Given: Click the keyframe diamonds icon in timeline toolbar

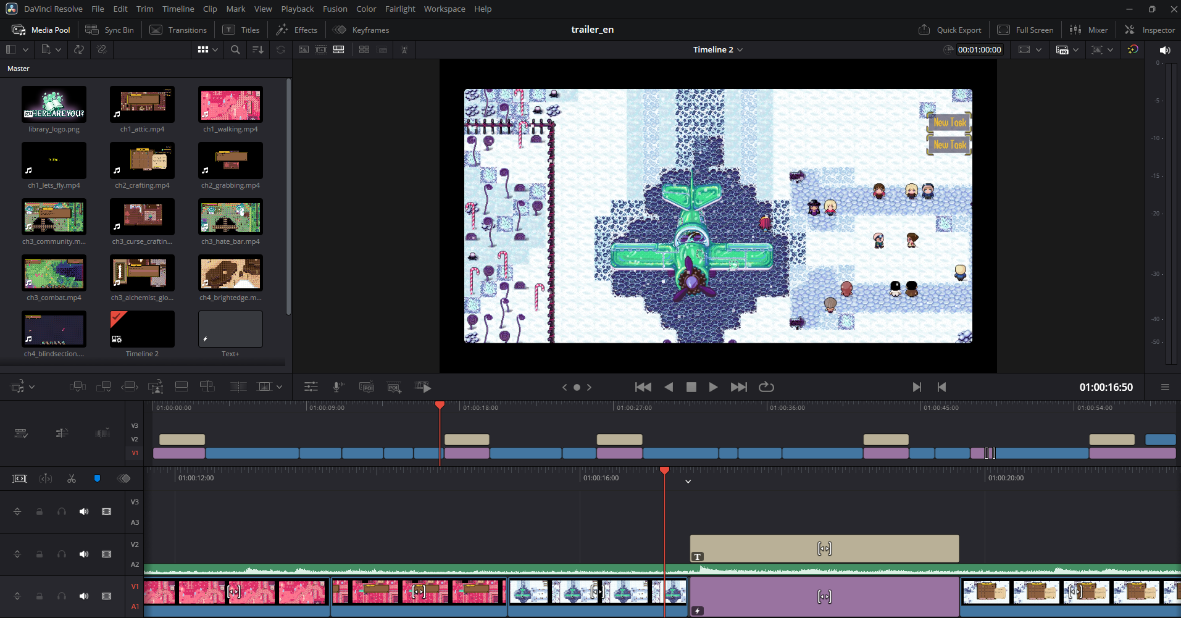Looking at the screenshot, I should (123, 478).
